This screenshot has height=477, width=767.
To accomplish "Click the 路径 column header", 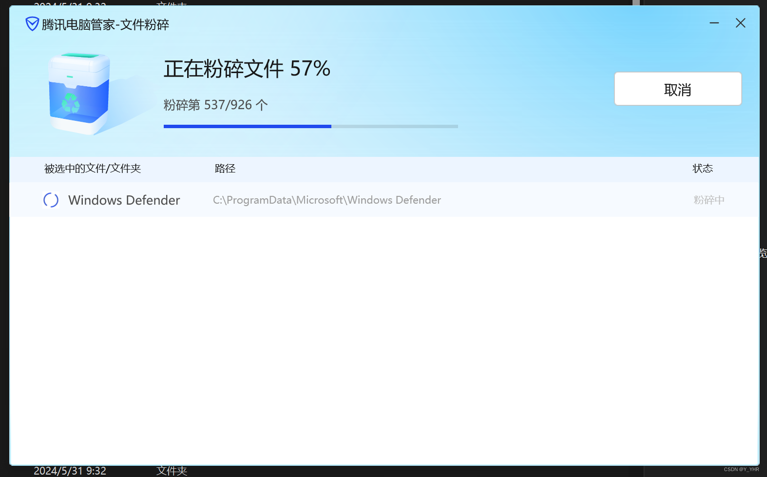I will (x=225, y=169).
